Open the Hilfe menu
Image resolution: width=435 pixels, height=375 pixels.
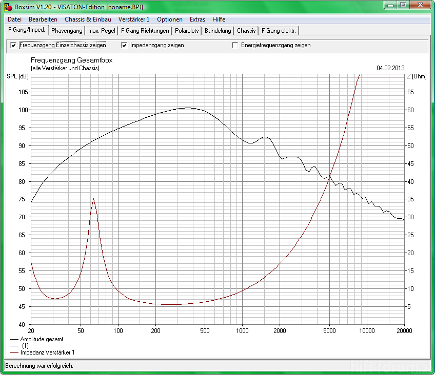pyautogui.click(x=219, y=19)
